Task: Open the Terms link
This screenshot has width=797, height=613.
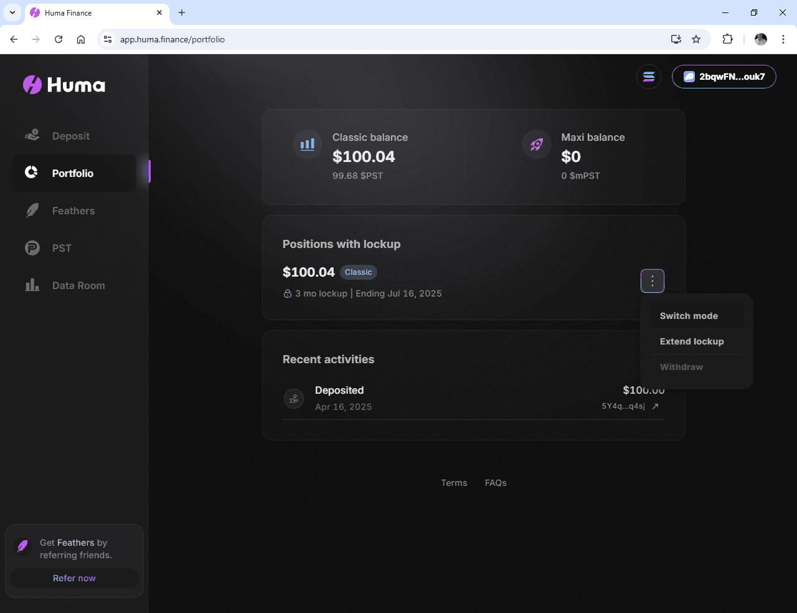Action: point(454,483)
